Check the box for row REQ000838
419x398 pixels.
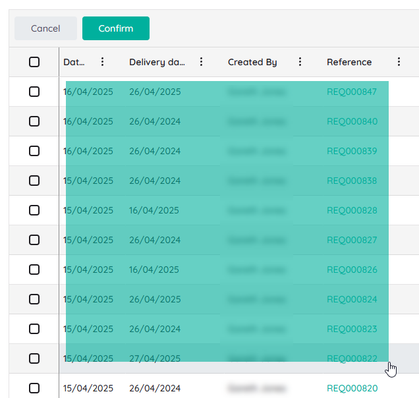point(34,181)
